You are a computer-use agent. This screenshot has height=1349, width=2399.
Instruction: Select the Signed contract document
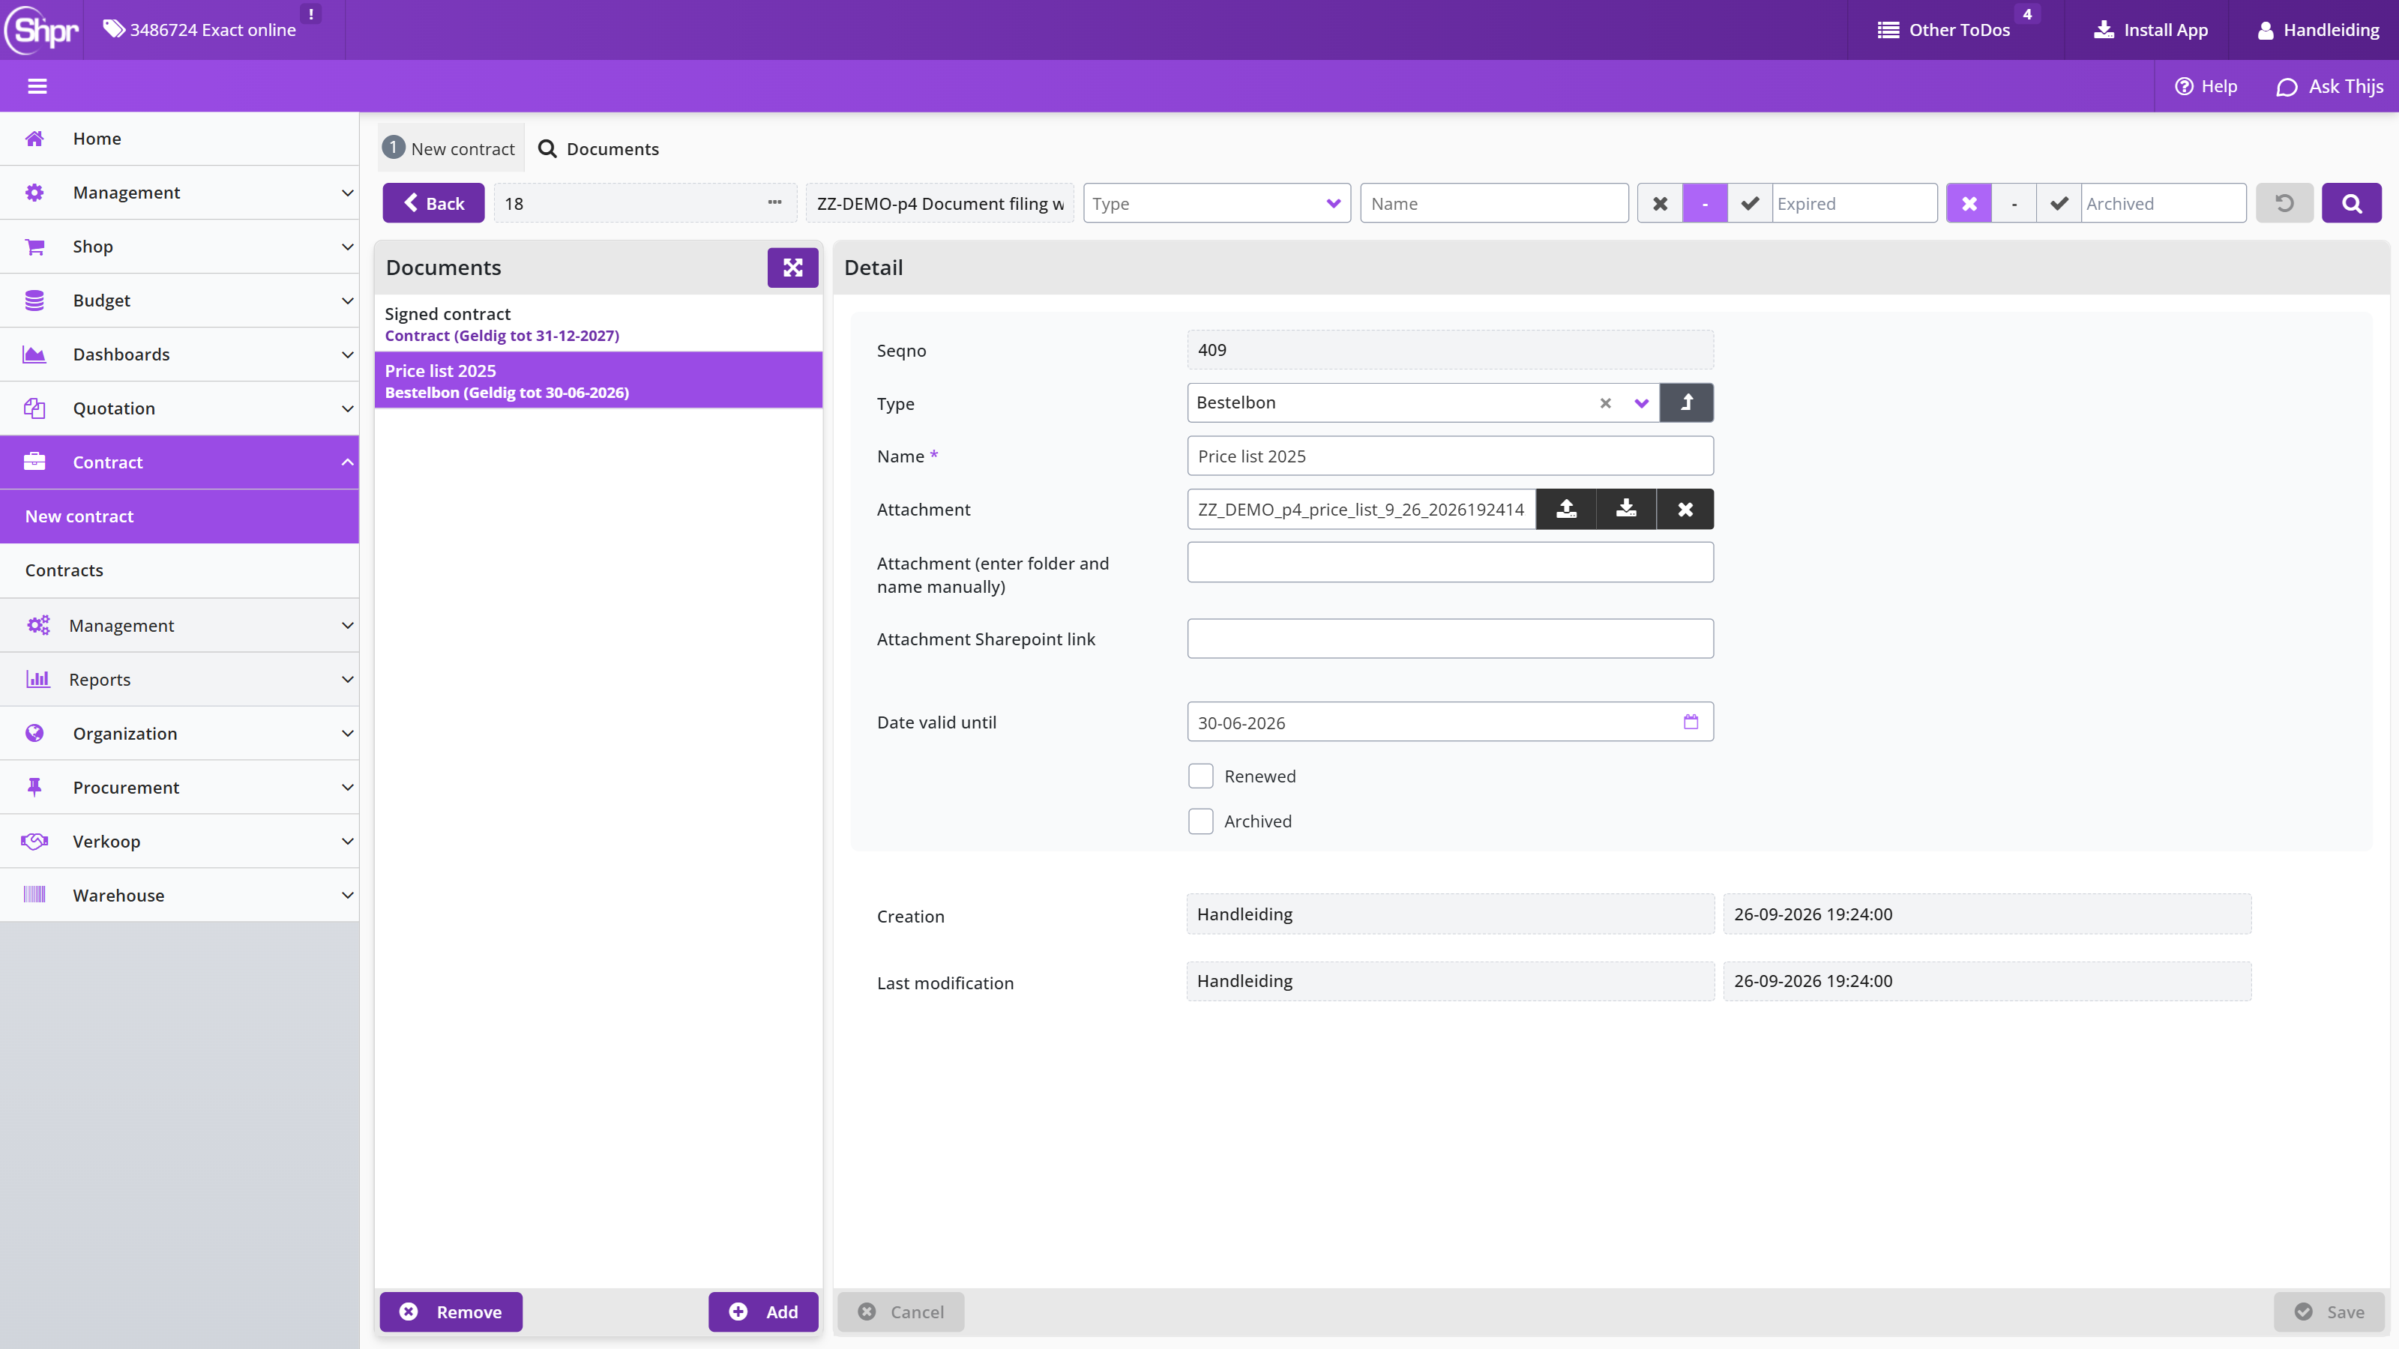(598, 324)
